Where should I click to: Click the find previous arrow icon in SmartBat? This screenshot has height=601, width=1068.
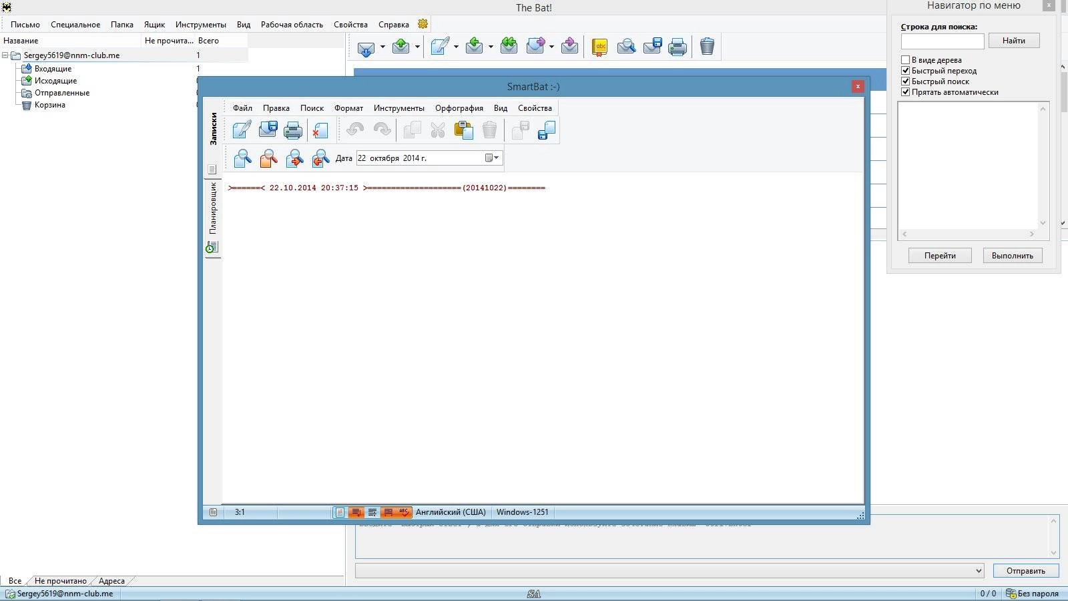tap(320, 158)
